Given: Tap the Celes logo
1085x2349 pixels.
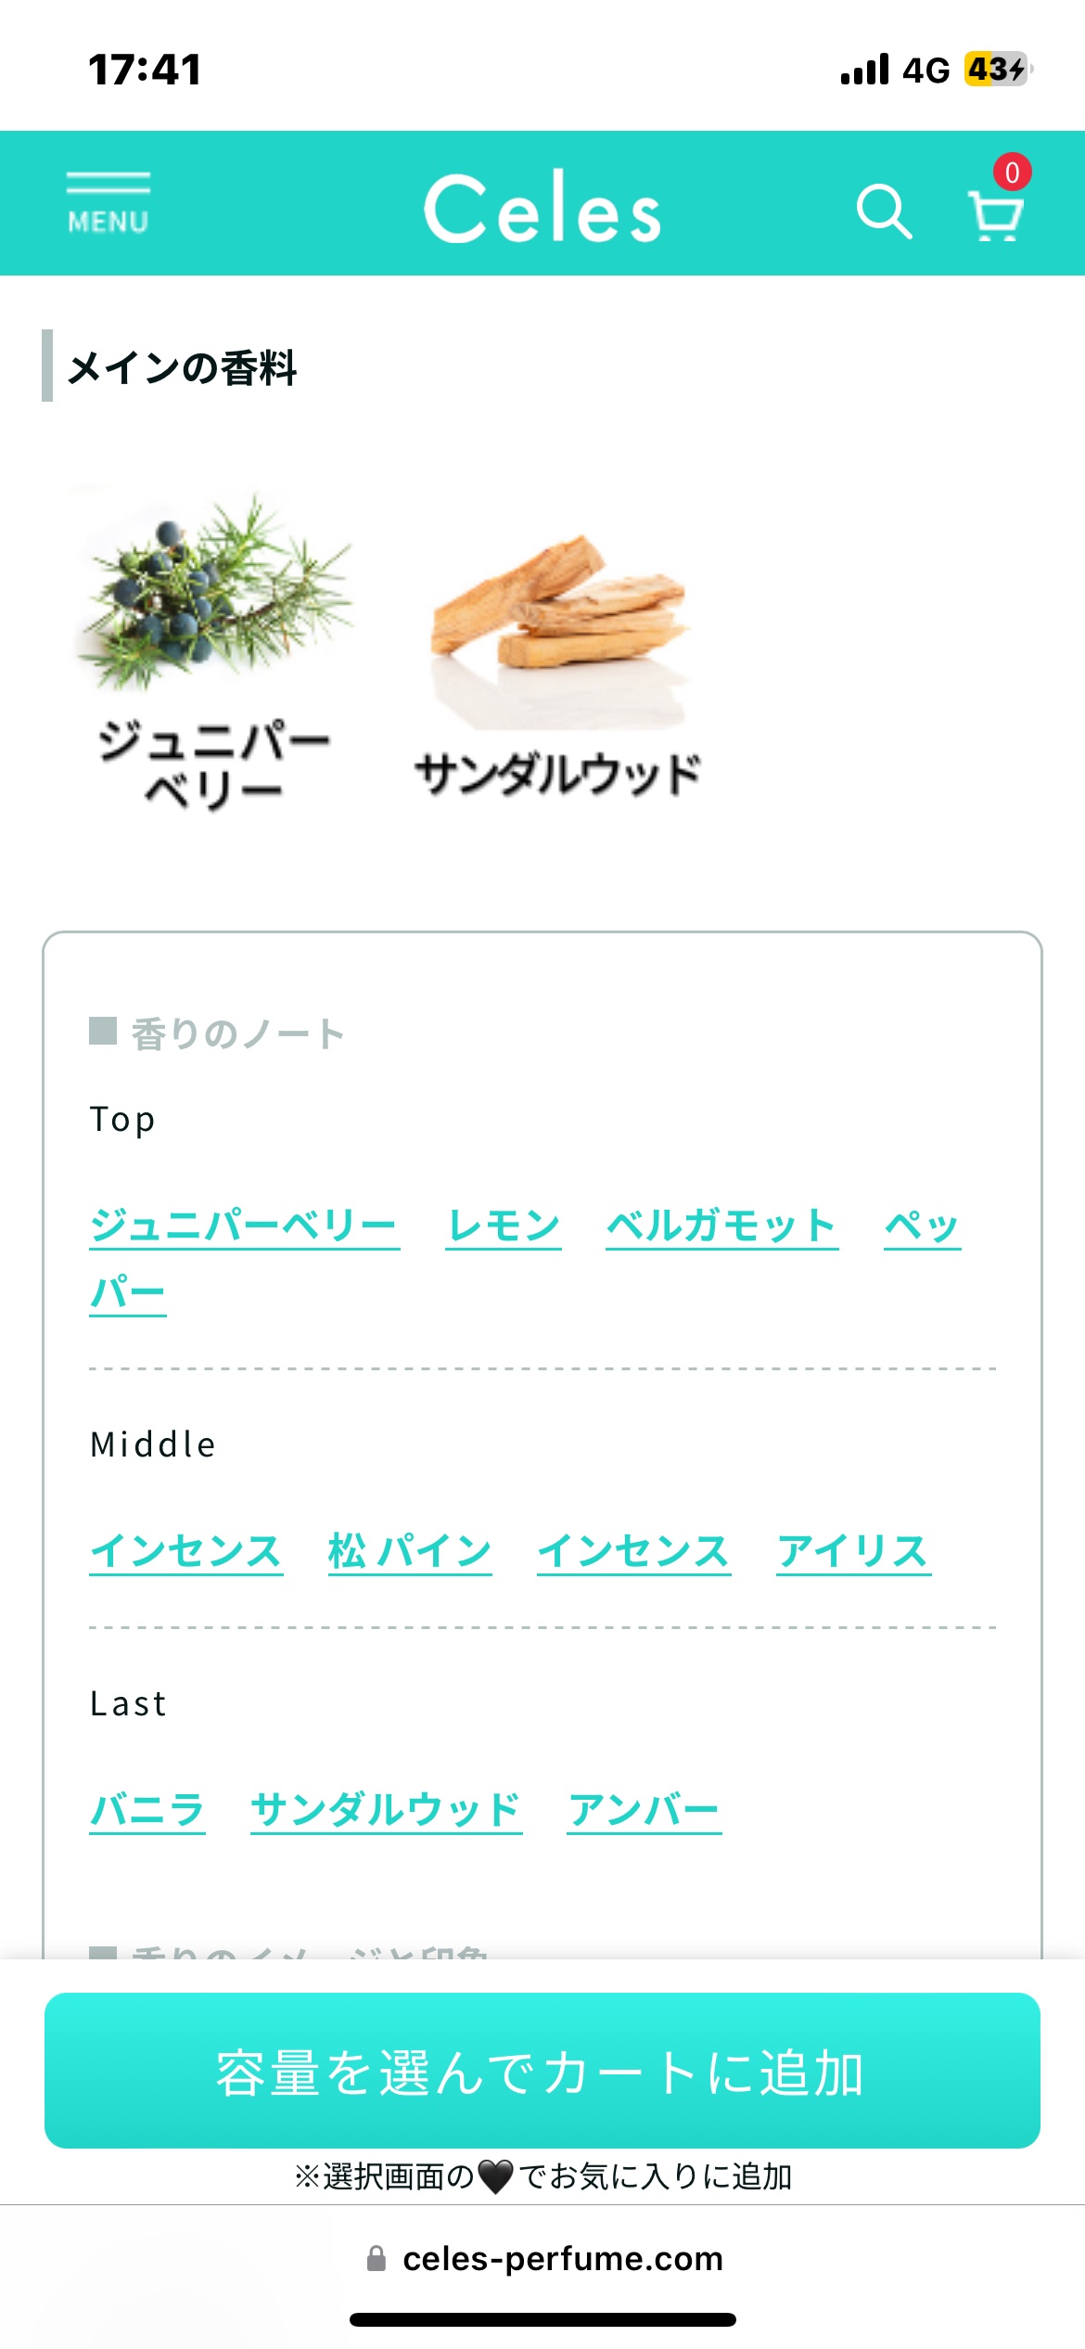Looking at the screenshot, I should (542, 208).
